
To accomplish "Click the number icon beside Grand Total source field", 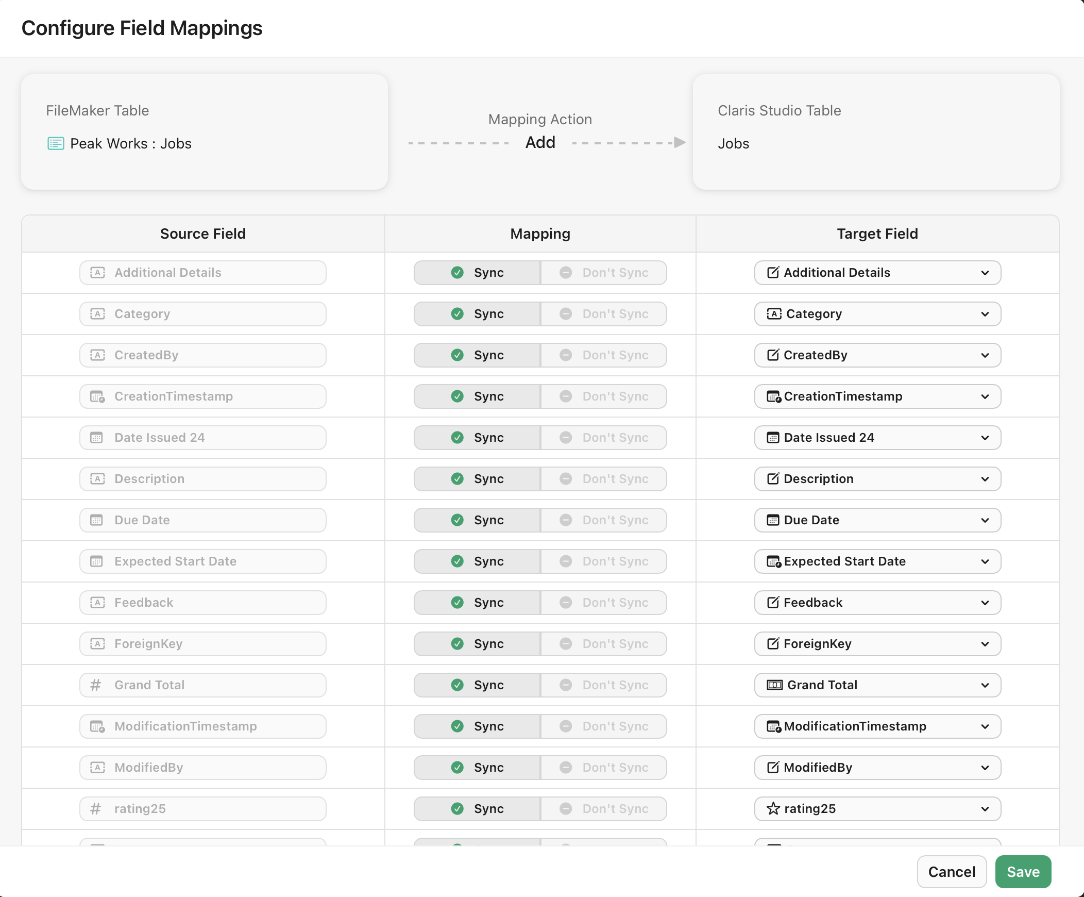I will pos(95,685).
